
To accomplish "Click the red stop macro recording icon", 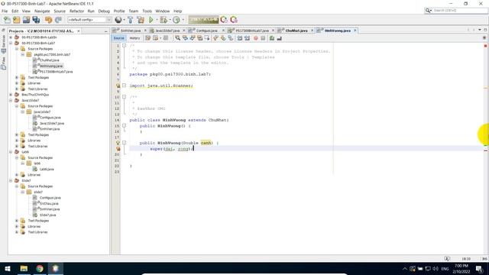I will [x=256, y=38].
